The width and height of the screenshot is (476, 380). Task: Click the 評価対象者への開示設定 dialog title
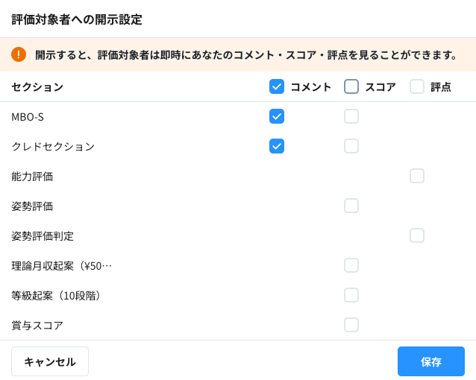pyautogui.click(x=77, y=20)
